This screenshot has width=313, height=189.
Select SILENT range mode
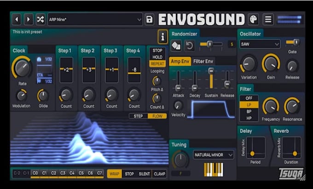coord(144,174)
